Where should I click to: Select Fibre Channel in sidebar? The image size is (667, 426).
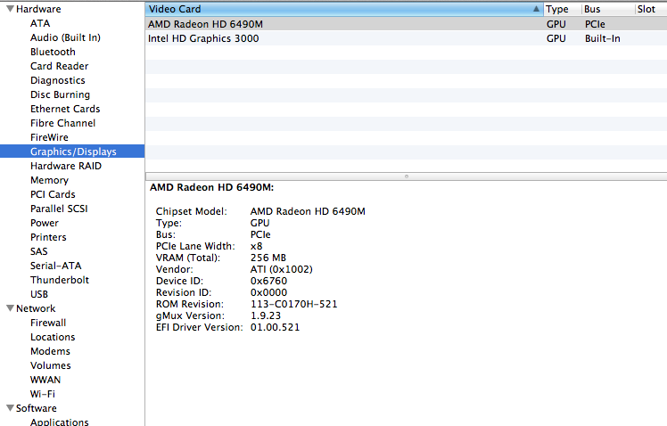62,123
